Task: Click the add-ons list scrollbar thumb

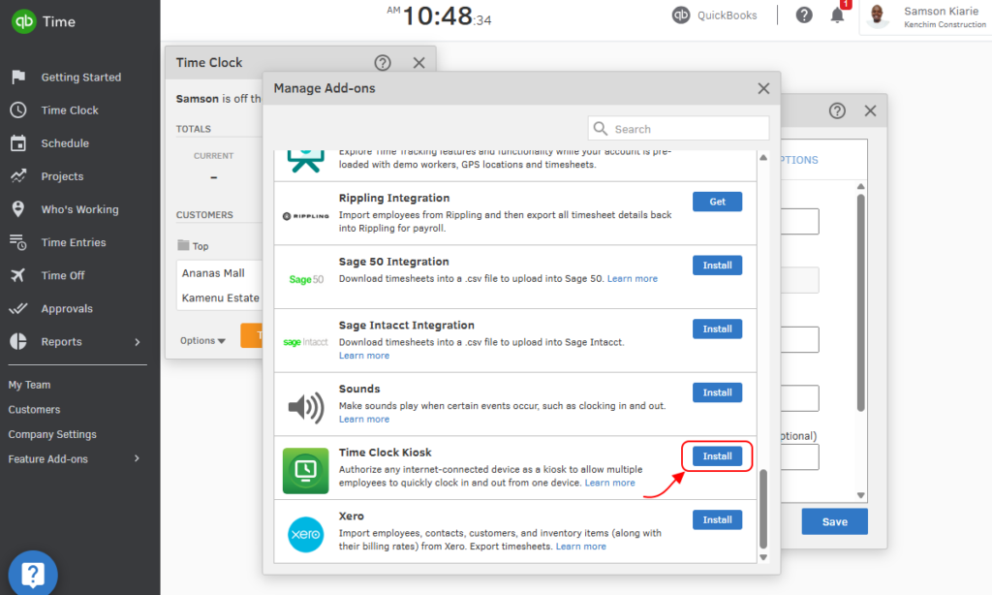Action: click(x=763, y=509)
